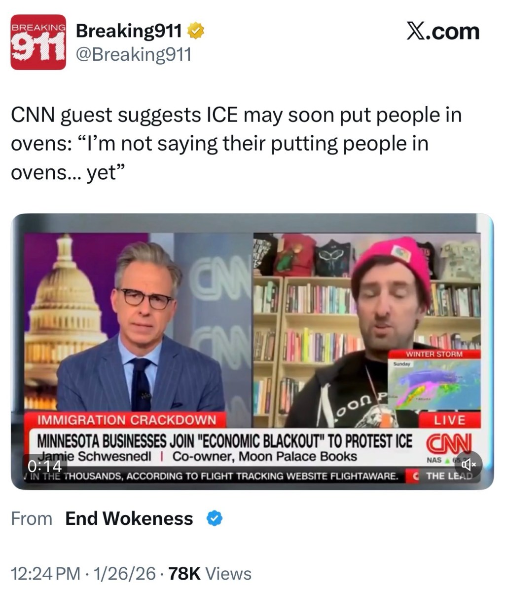Viewport: 505px width, 593px height.
Task: Click the 0:14 video duration label
Action: point(44,466)
